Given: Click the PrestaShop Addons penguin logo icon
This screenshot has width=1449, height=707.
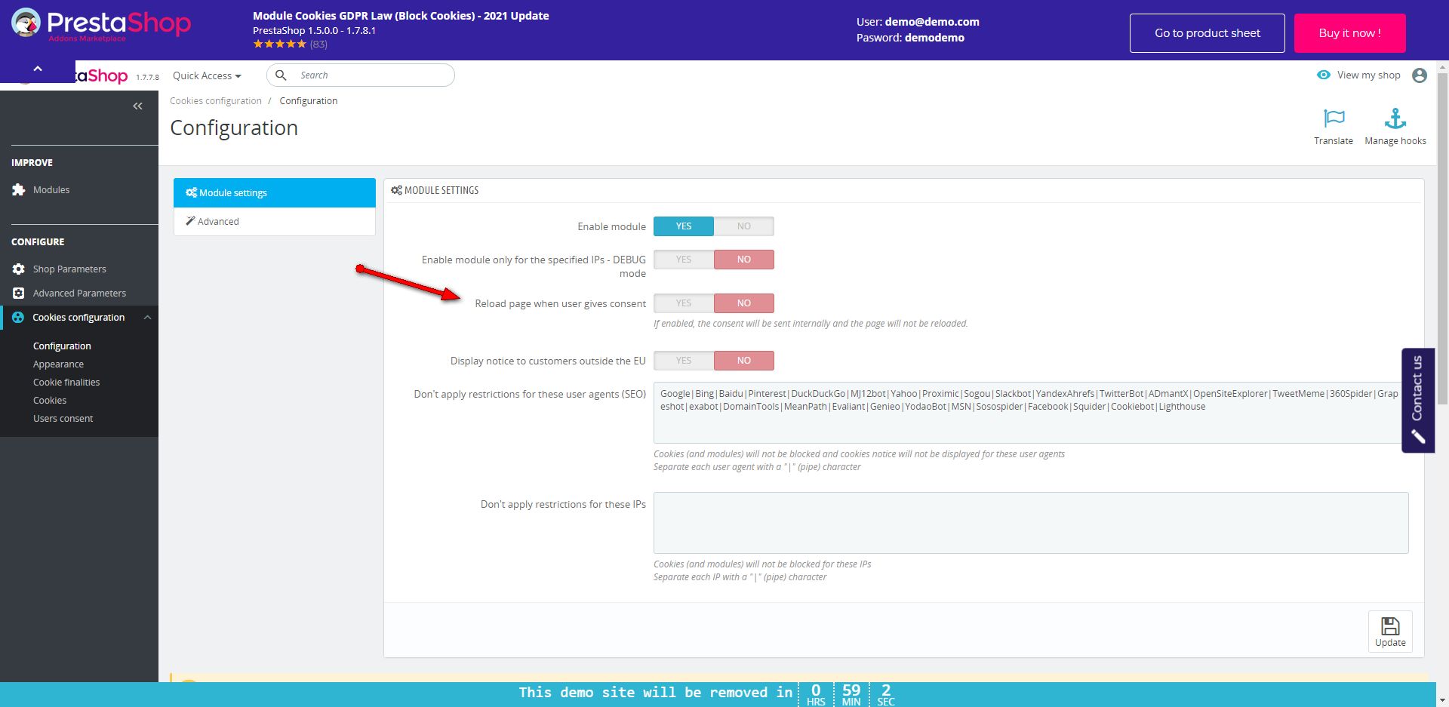Looking at the screenshot, I should 26,23.
